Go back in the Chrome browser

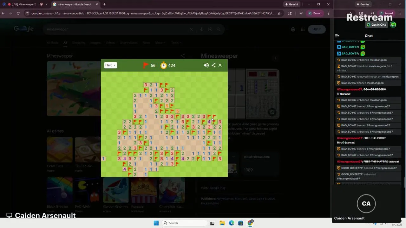point(3,13)
